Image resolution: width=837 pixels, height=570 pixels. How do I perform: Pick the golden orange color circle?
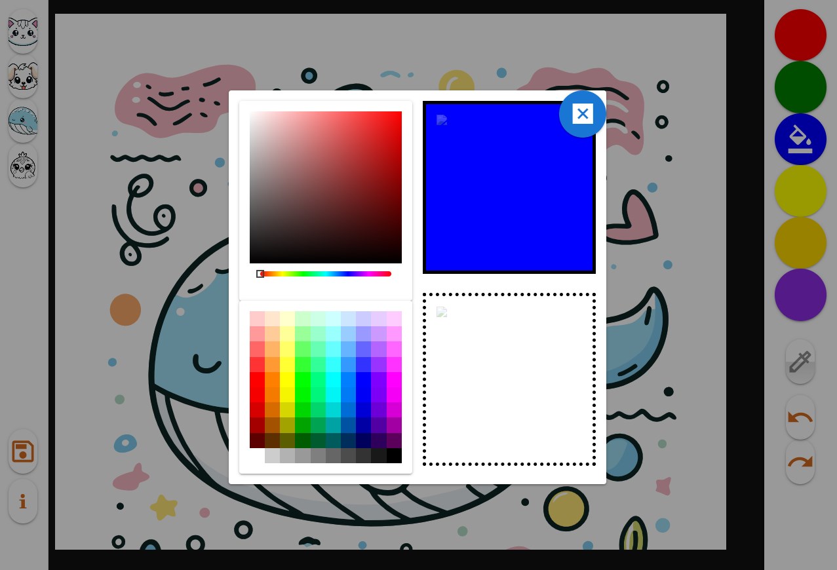800,242
